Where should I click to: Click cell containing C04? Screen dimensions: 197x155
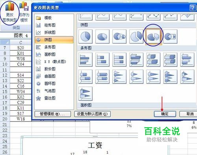click(x=20, y=64)
